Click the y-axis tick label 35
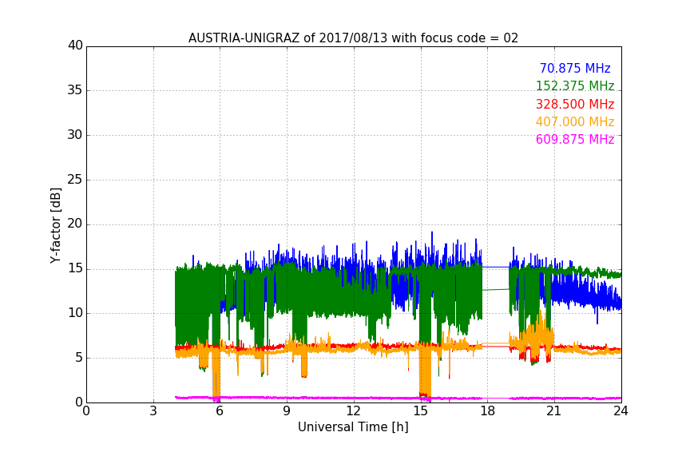 tap(75, 90)
